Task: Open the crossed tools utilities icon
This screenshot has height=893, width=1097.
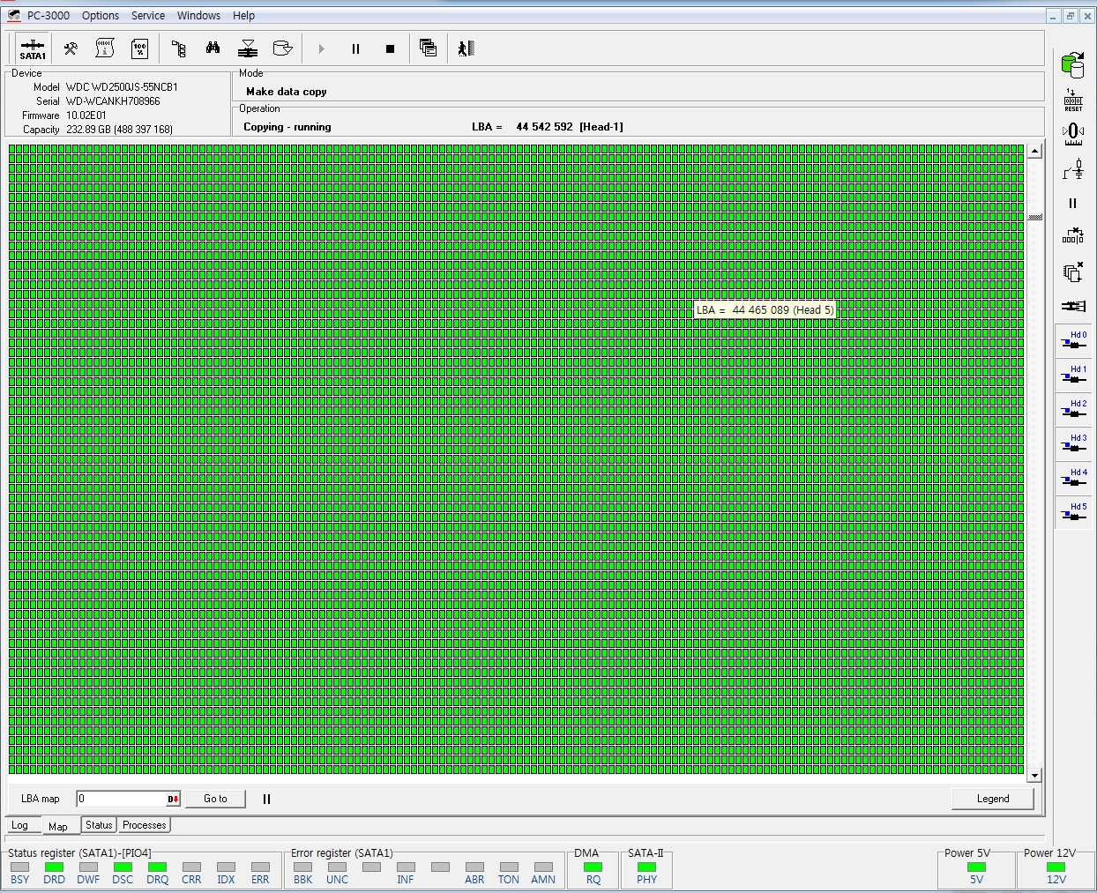Action: [71, 48]
